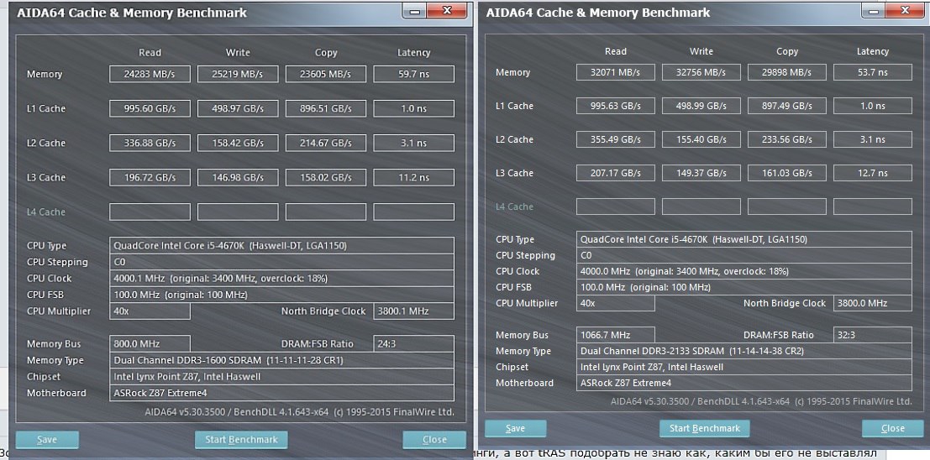This screenshot has width=930, height=460.
Task: Minimize the left AIDA64 window
Action: point(415,11)
